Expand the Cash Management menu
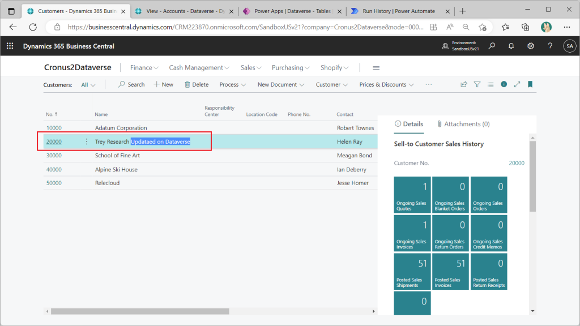Image resolution: width=580 pixels, height=326 pixels. click(x=199, y=68)
